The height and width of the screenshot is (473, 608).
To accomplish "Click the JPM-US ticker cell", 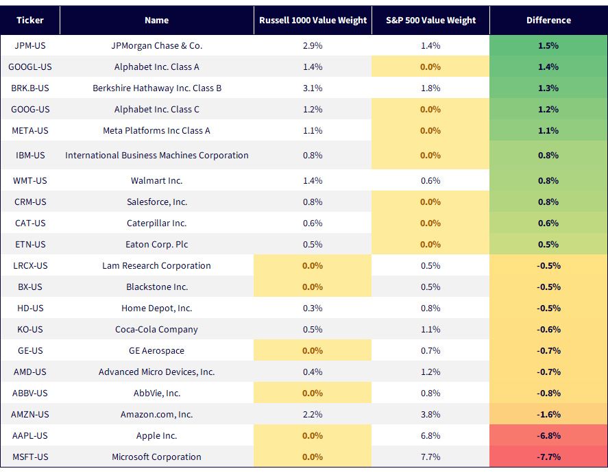I will (30, 45).
